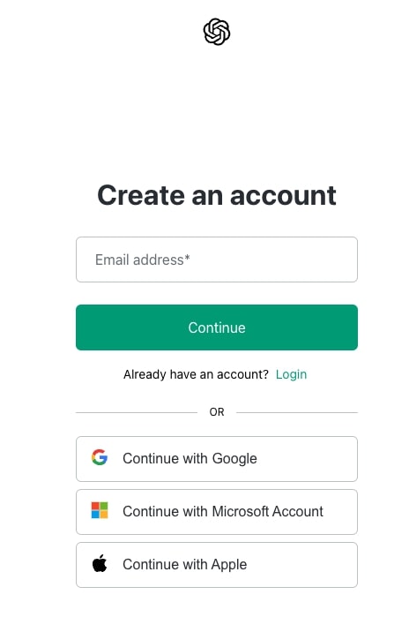Click the divider line right of OR

pyautogui.click(x=297, y=412)
